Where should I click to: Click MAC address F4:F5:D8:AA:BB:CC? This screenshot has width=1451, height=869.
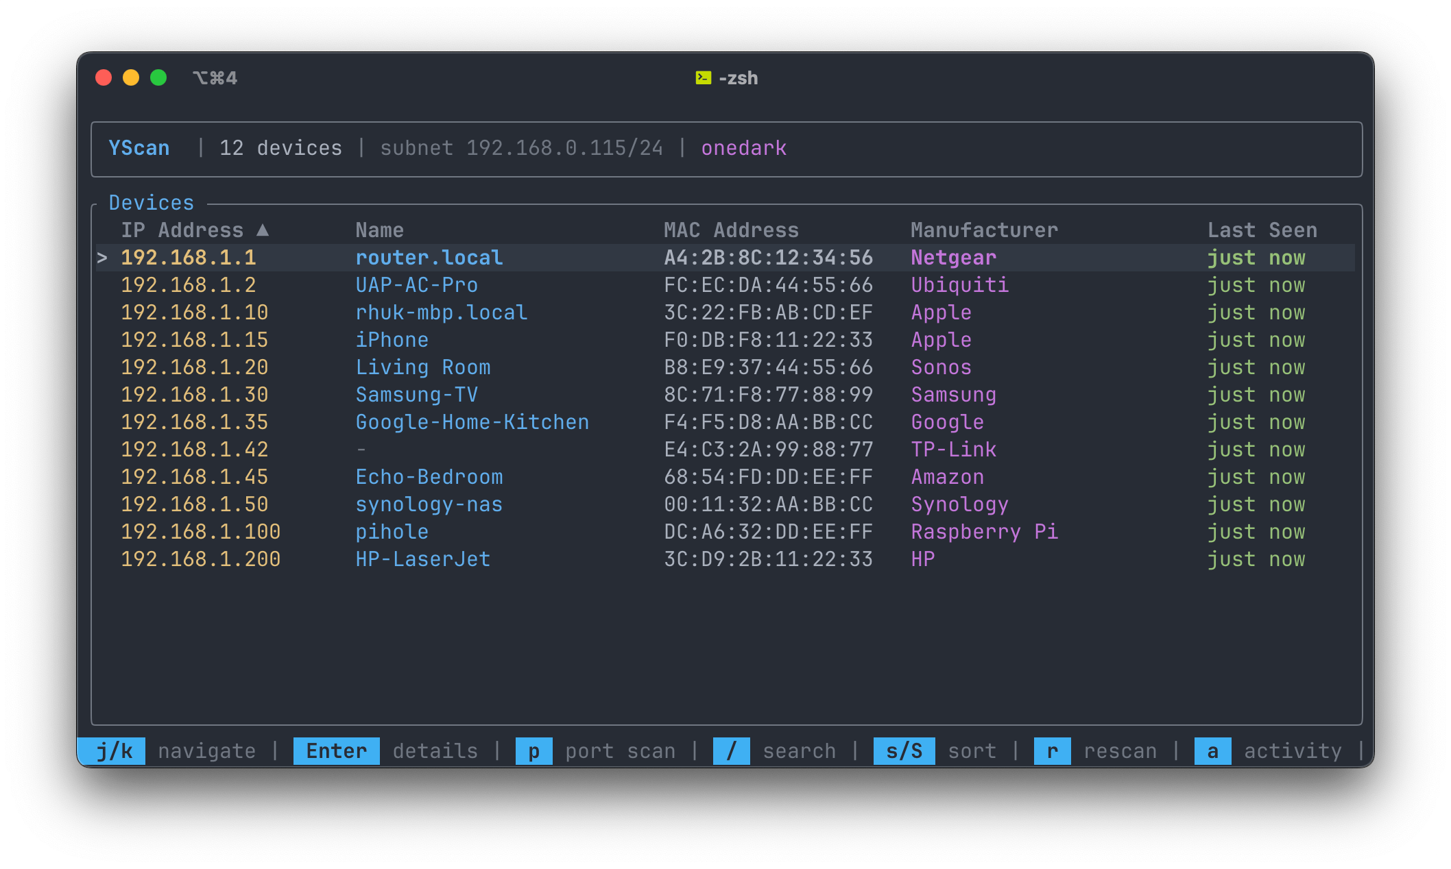click(x=769, y=422)
